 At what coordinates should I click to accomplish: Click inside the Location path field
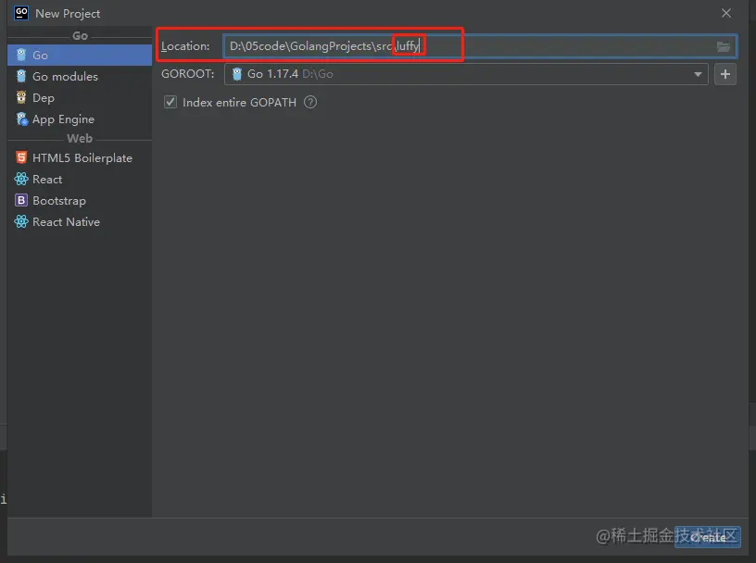pos(480,46)
